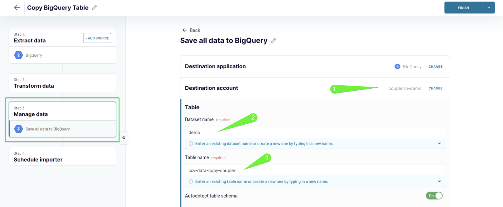Collapse the steps sidebar with the double chevron
Viewport: 503px width, 207px height.
coord(124,138)
